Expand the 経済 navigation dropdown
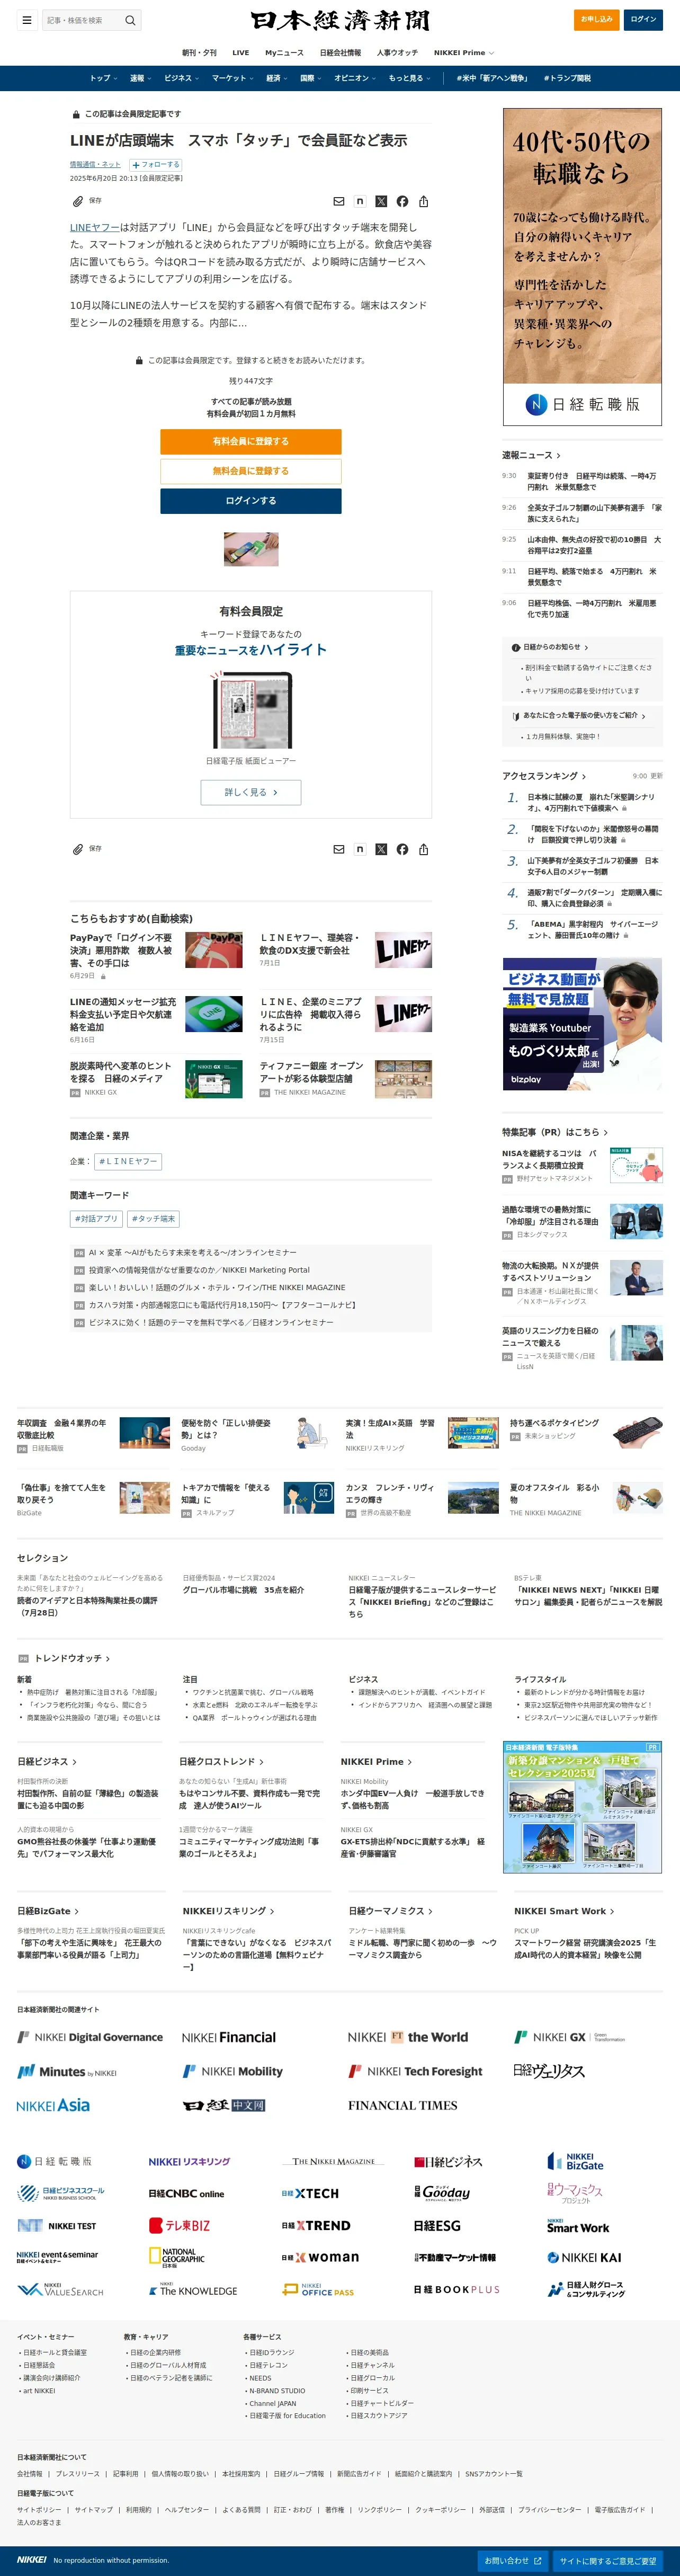The width and height of the screenshot is (680, 2576). pos(276,78)
